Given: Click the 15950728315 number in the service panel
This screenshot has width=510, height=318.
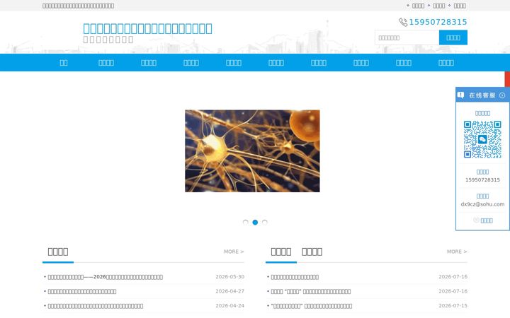Looking at the screenshot, I should coord(482,179).
